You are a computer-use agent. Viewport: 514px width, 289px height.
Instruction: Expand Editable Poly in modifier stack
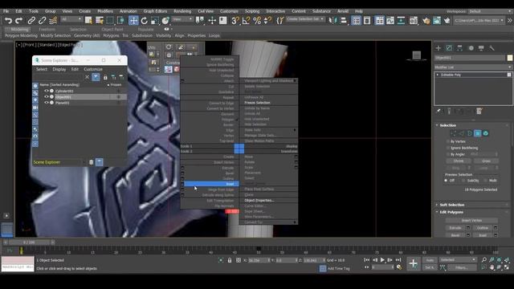[x=437, y=75]
